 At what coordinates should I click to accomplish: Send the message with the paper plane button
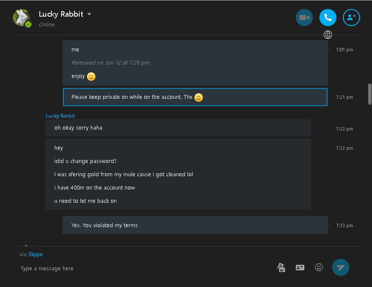coord(340,267)
